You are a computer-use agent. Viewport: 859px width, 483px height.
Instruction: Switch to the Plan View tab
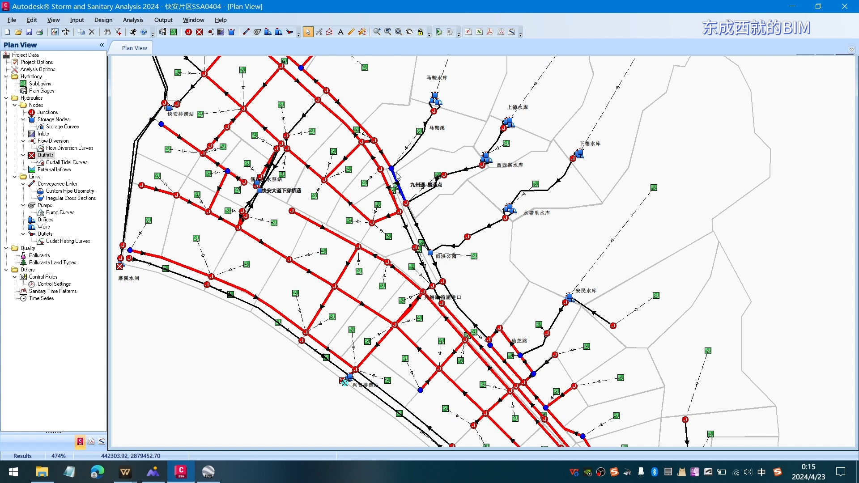[134, 48]
